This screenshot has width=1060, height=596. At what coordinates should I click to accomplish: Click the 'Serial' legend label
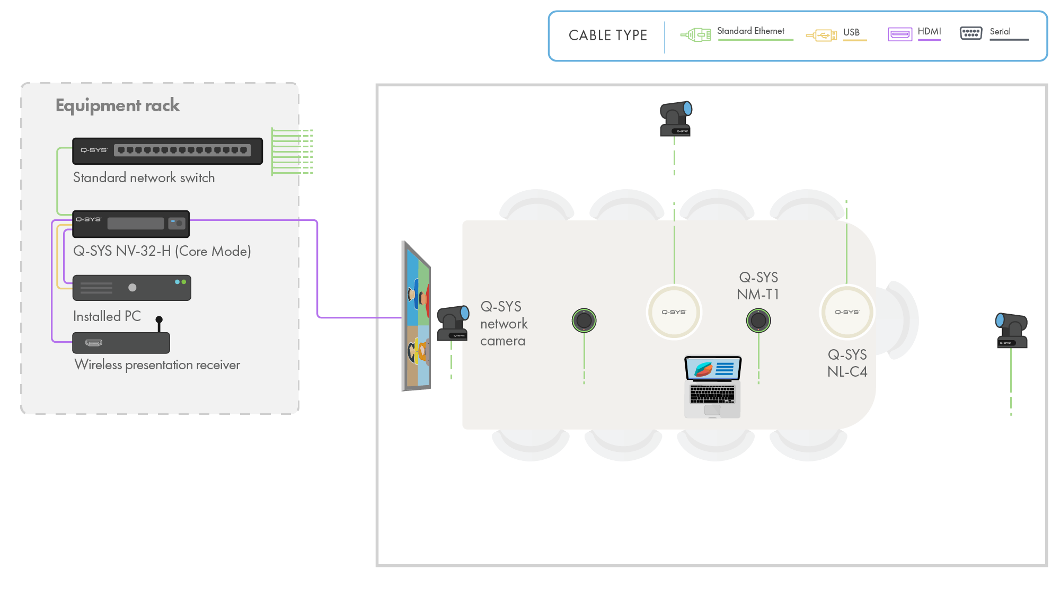[1000, 32]
